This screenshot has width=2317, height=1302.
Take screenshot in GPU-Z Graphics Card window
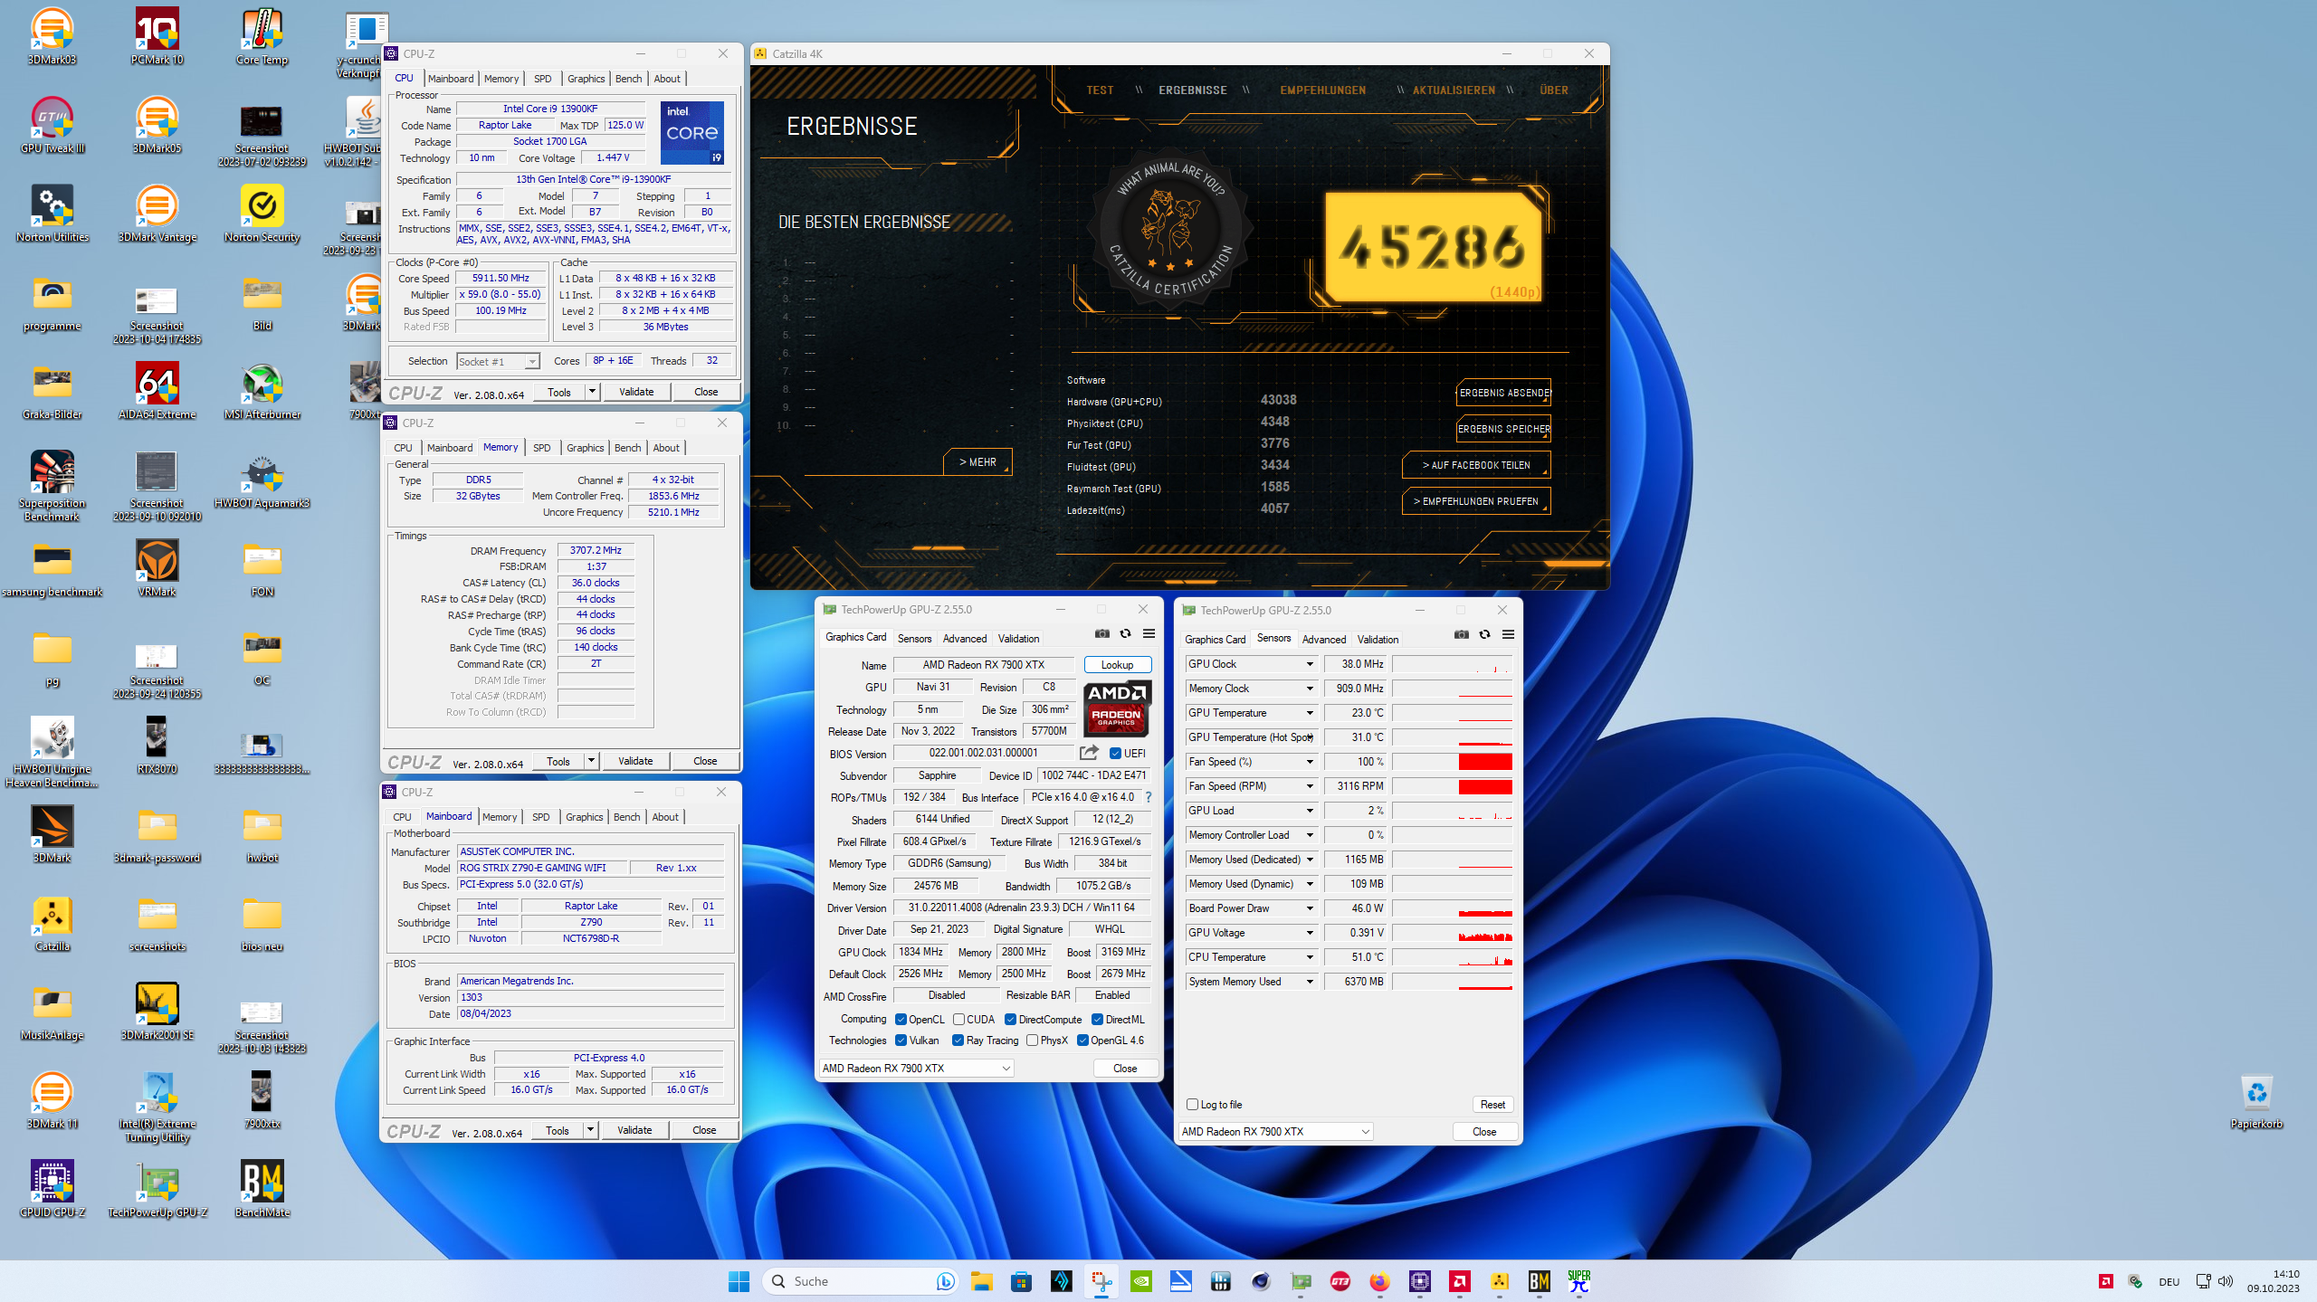1101,634
